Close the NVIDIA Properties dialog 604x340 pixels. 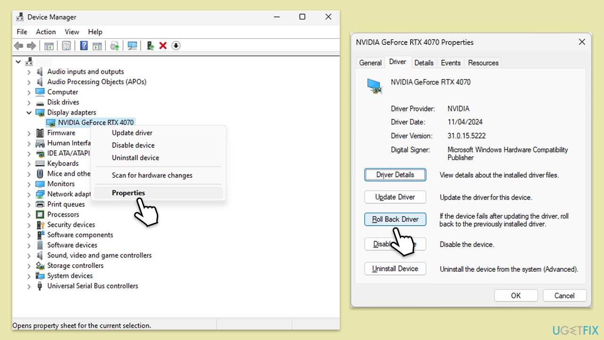pyautogui.click(x=581, y=42)
